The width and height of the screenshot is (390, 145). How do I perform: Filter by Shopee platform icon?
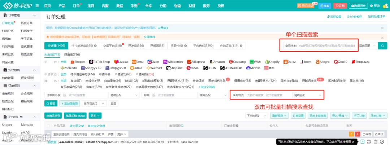tap(72, 62)
